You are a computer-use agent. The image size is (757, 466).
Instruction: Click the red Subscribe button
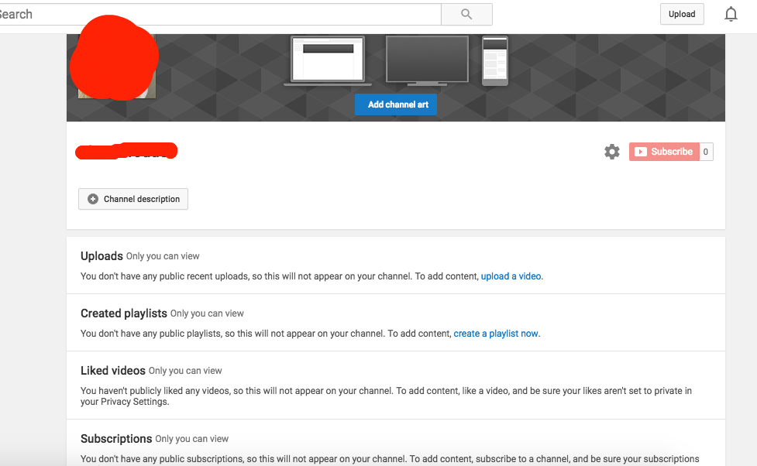point(664,152)
